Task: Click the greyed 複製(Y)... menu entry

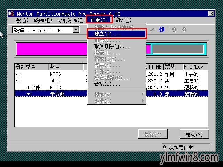Action: 117,65
